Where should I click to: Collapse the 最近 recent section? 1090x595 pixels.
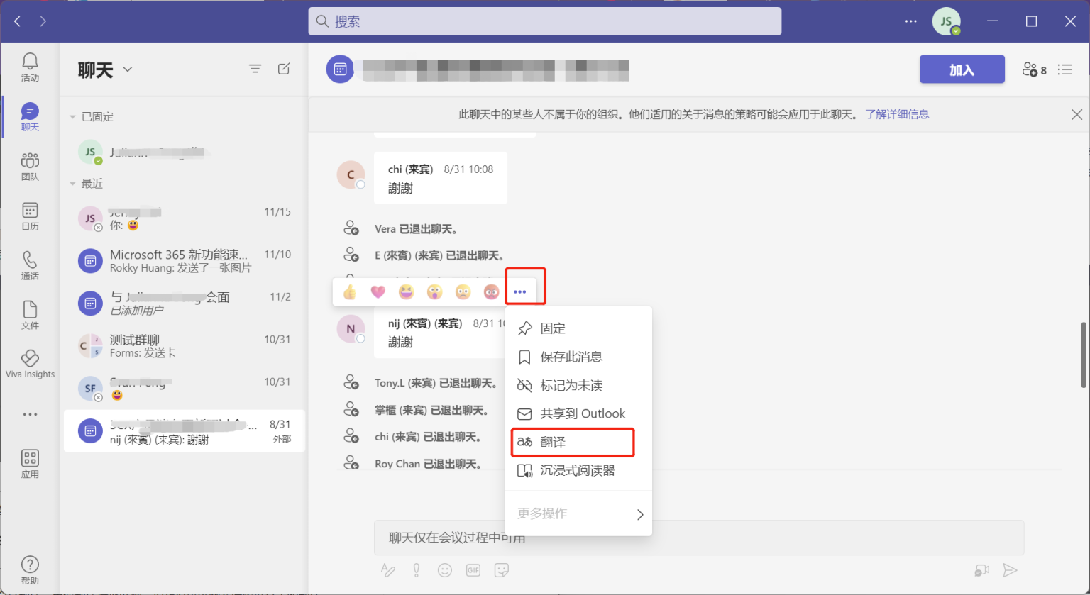tap(72, 184)
